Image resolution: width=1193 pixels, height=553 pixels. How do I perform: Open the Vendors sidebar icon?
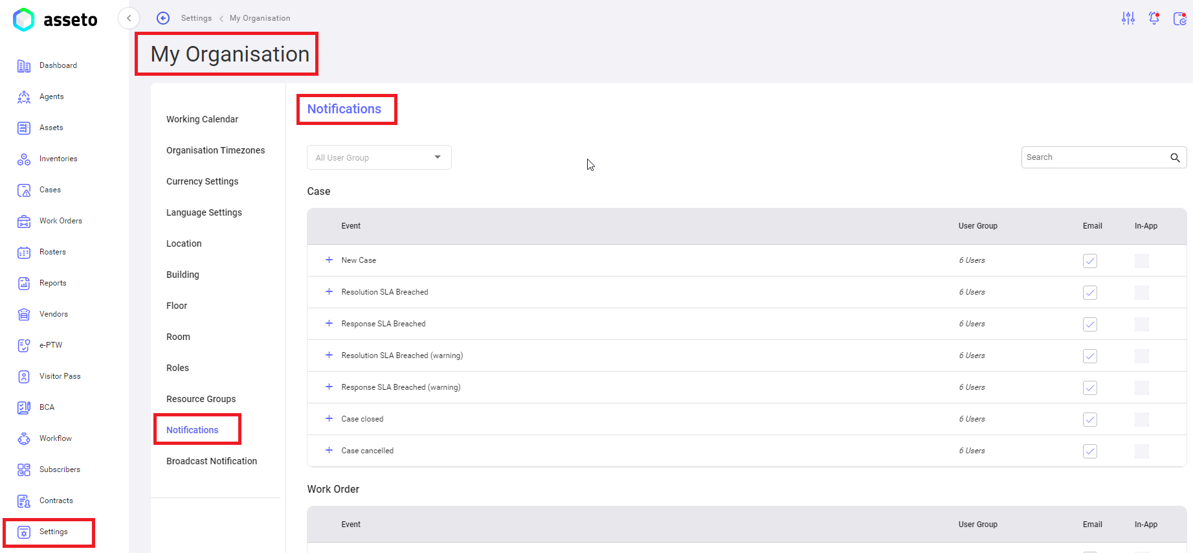pos(24,315)
